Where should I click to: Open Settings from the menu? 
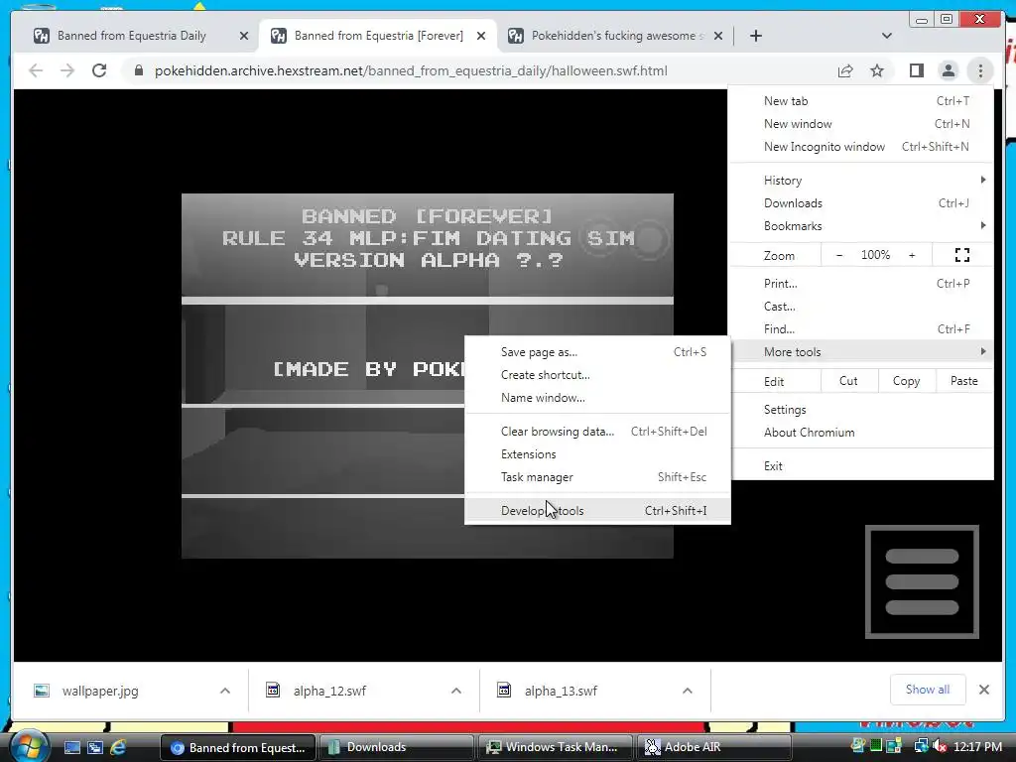click(x=862, y=410)
